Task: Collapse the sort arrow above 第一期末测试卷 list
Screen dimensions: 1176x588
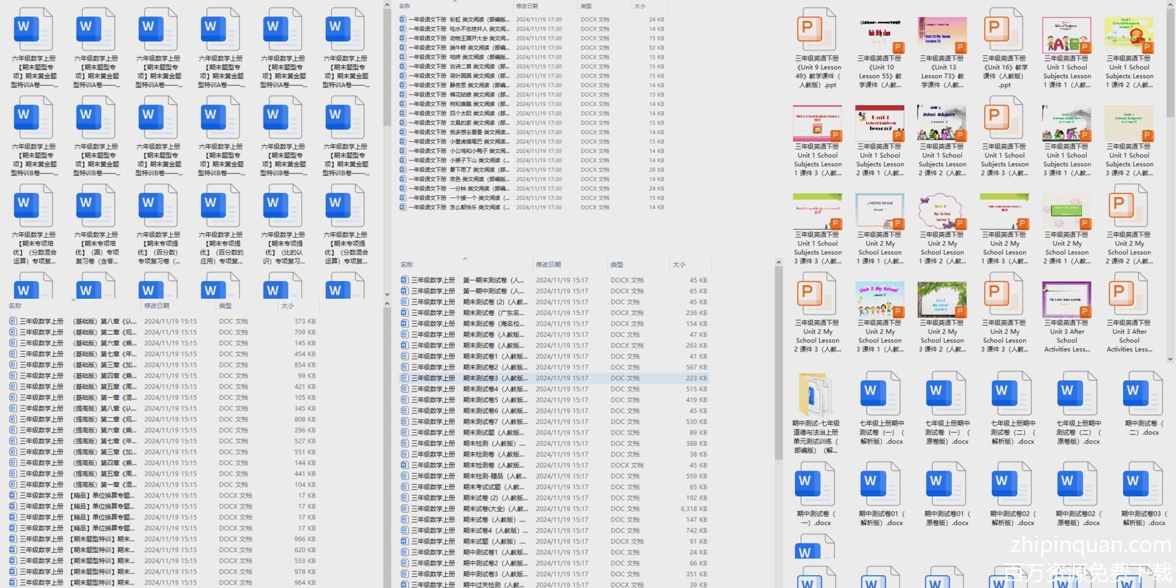Action: click(x=465, y=259)
